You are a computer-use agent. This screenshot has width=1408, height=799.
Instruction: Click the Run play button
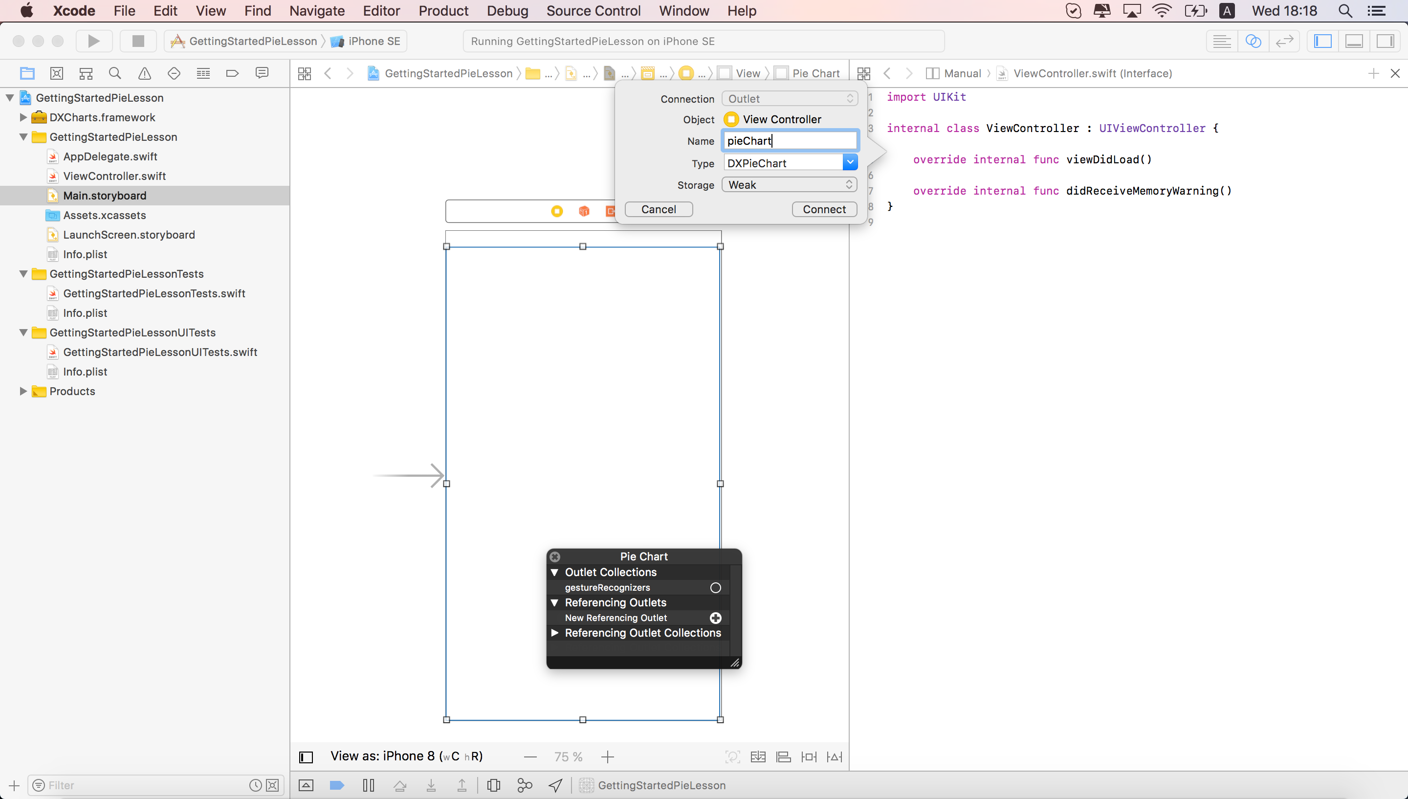tap(94, 41)
